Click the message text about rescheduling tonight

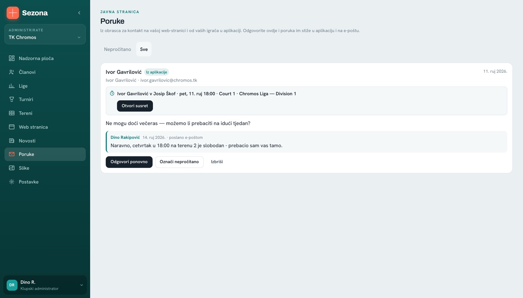178,123
